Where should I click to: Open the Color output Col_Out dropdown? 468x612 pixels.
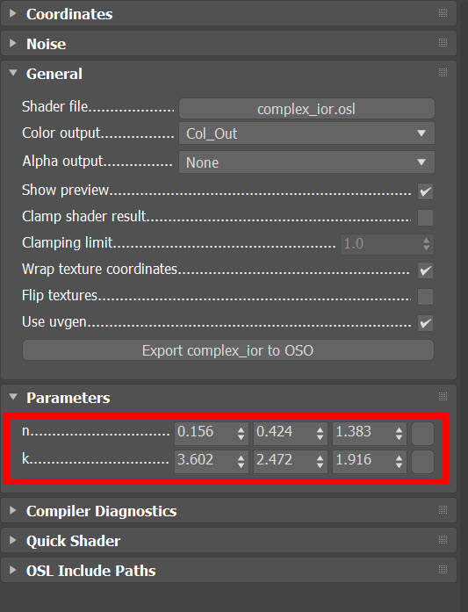[x=306, y=133]
